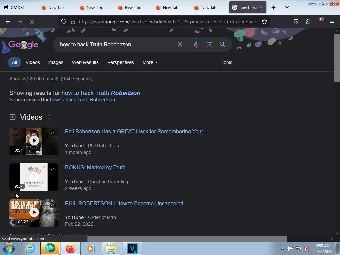This screenshot has width=340, height=255.
Task: Go back to the previous page
Action: coord(8,22)
